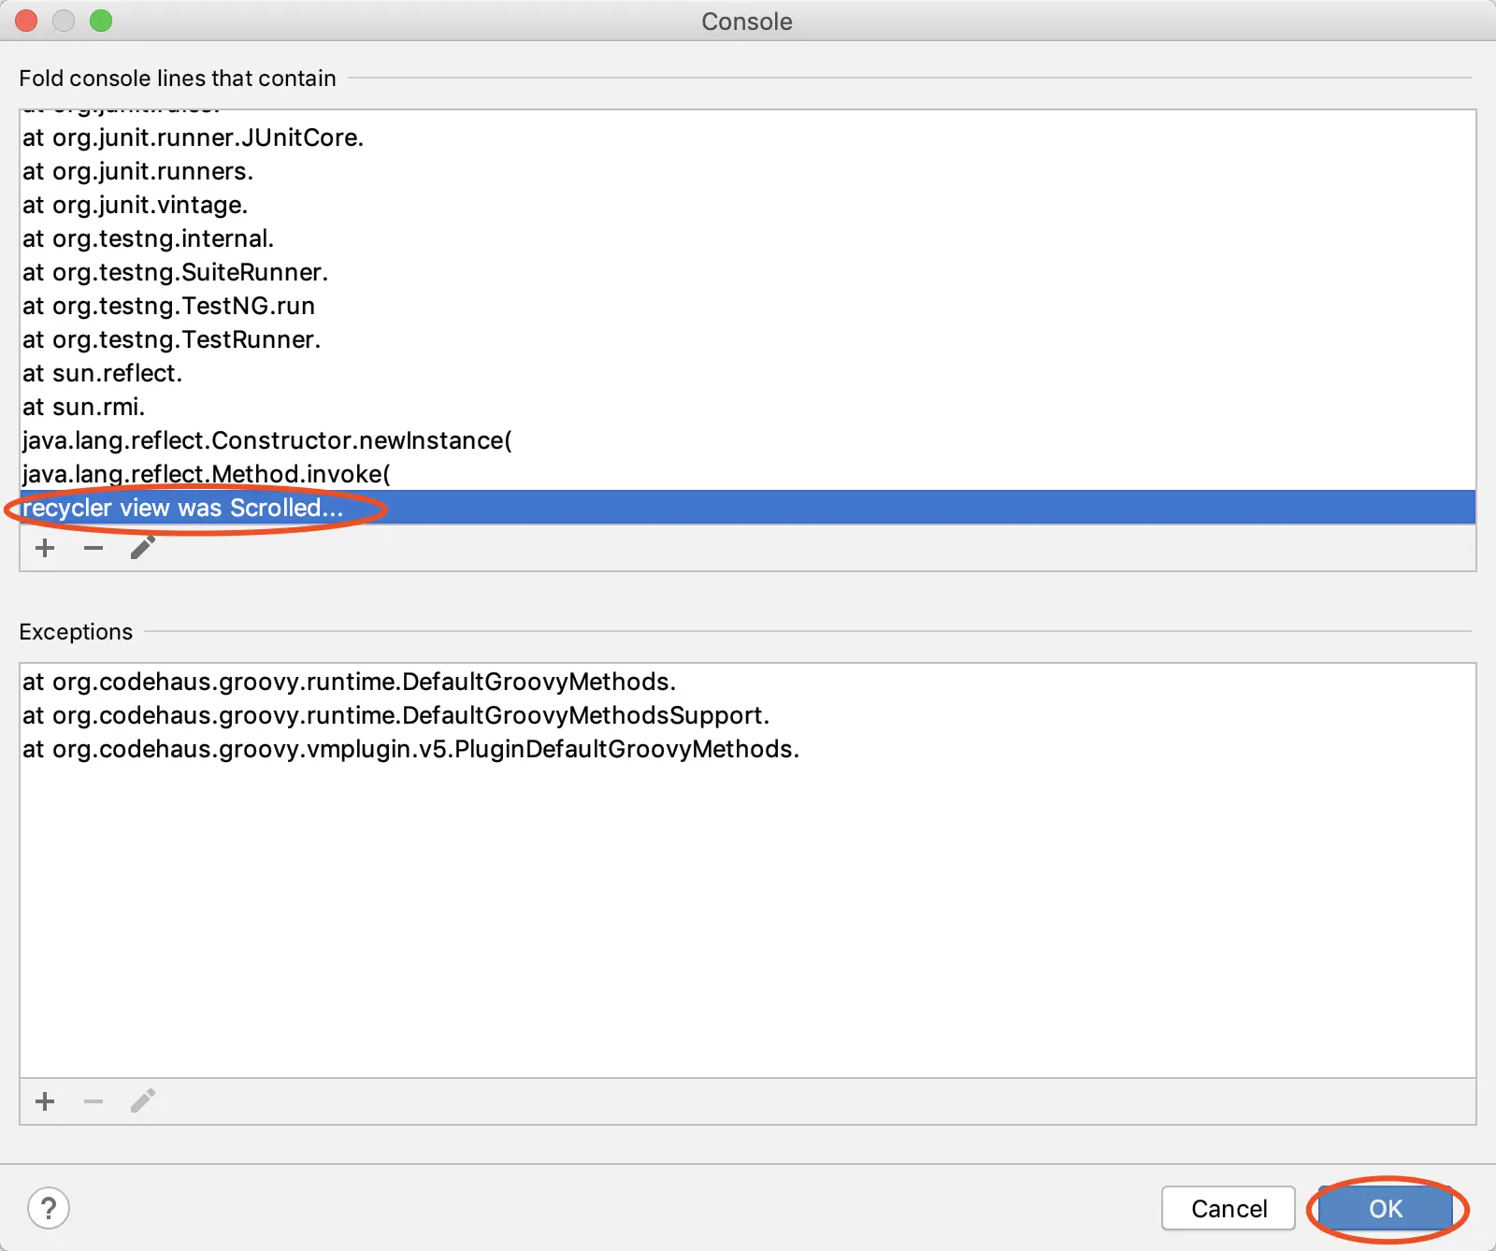Remove selected fold pattern with minus icon
Viewport: 1496px width, 1251px height.
pos(93,548)
